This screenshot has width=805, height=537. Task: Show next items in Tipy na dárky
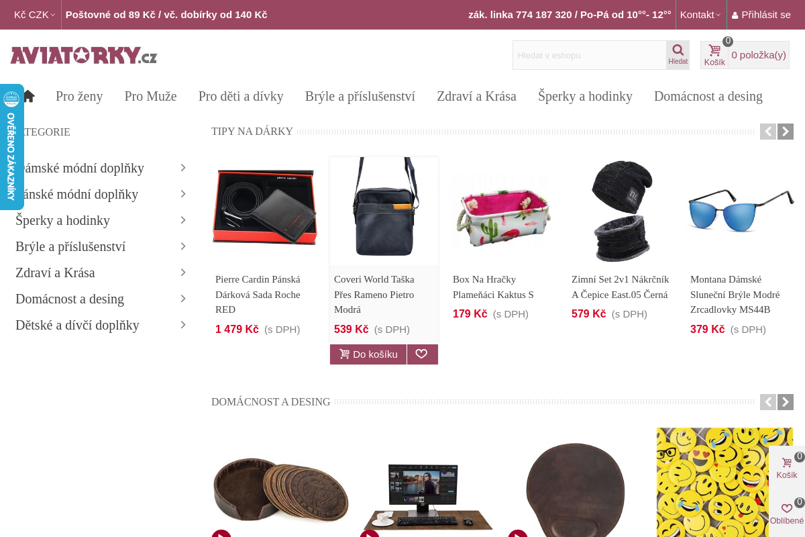pyautogui.click(x=786, y=132)
